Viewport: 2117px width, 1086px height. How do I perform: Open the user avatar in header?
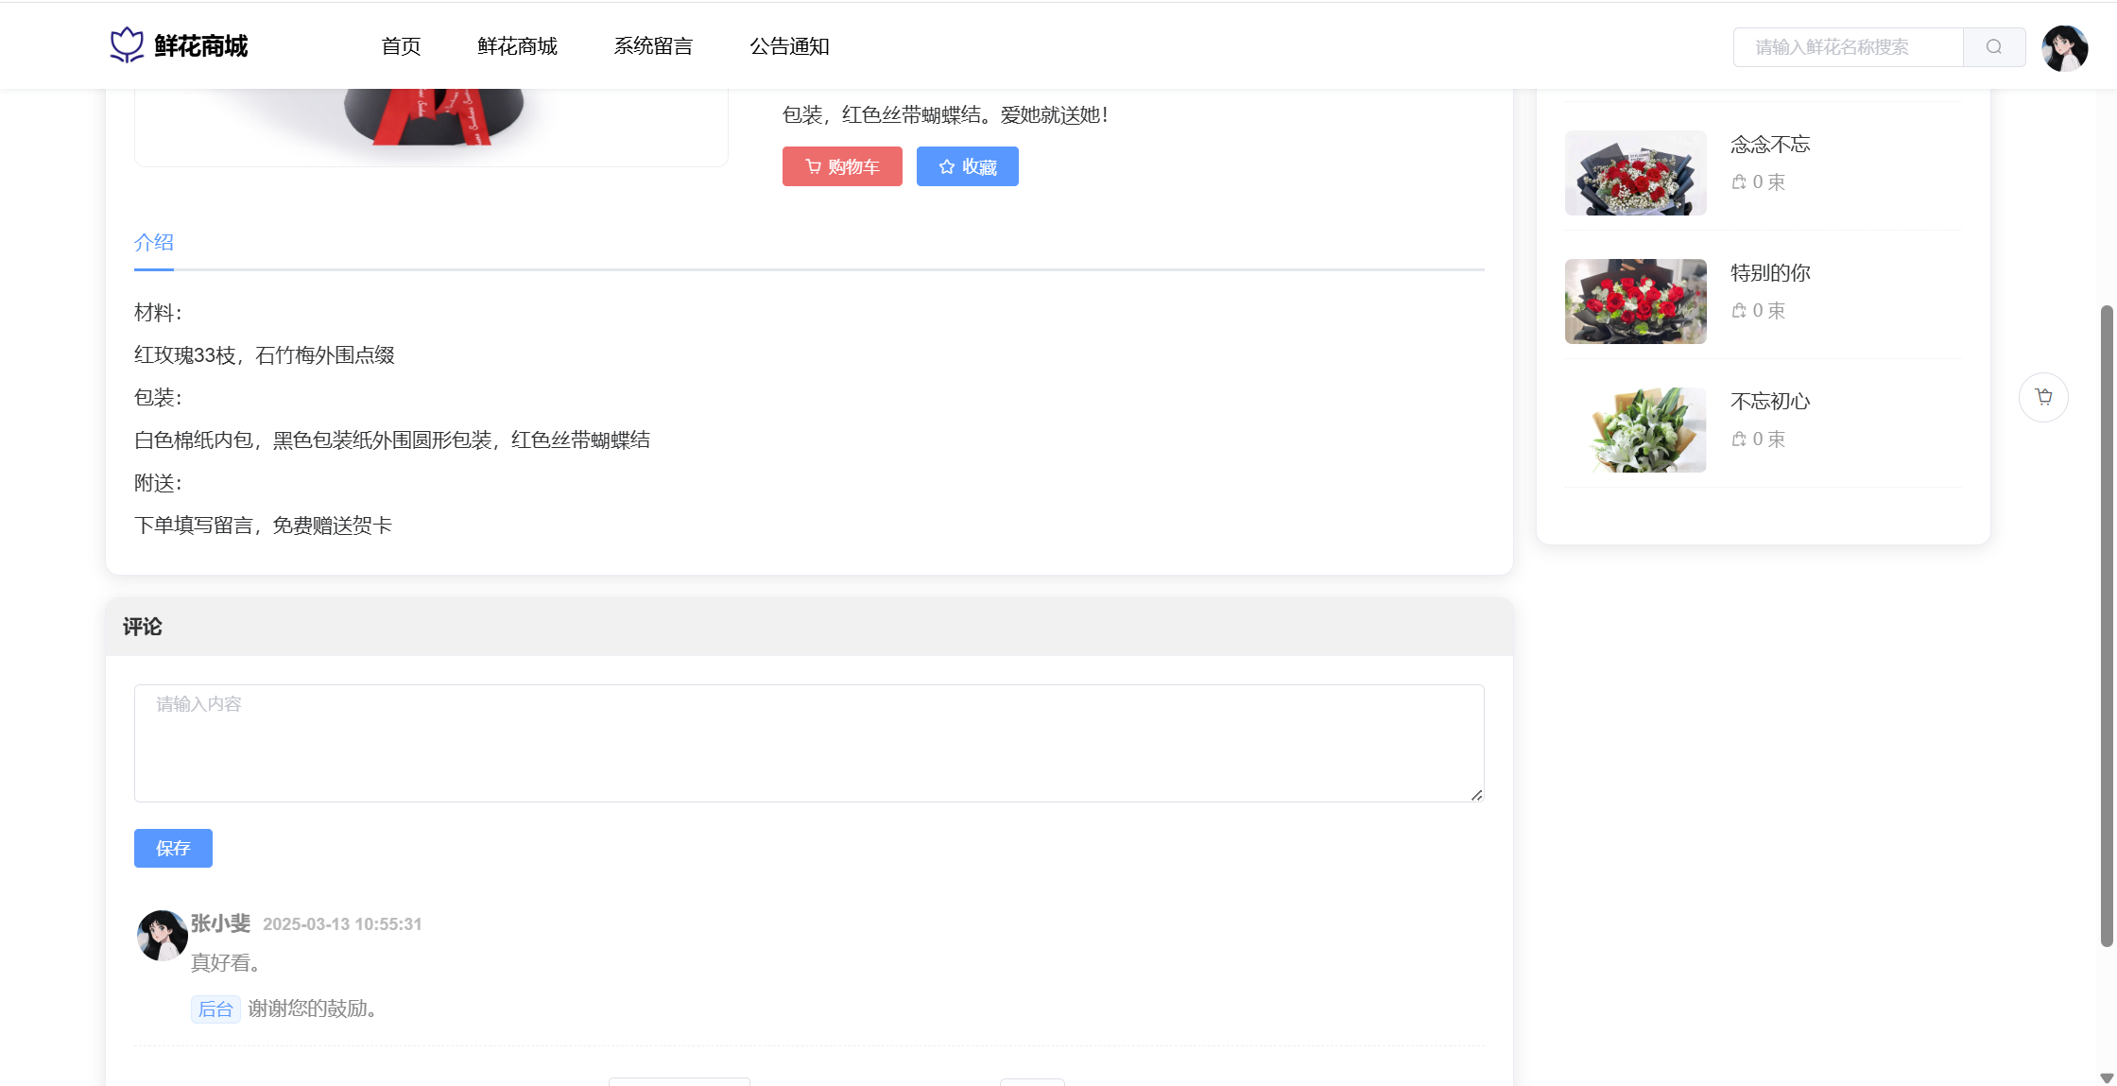point(2064,47)
